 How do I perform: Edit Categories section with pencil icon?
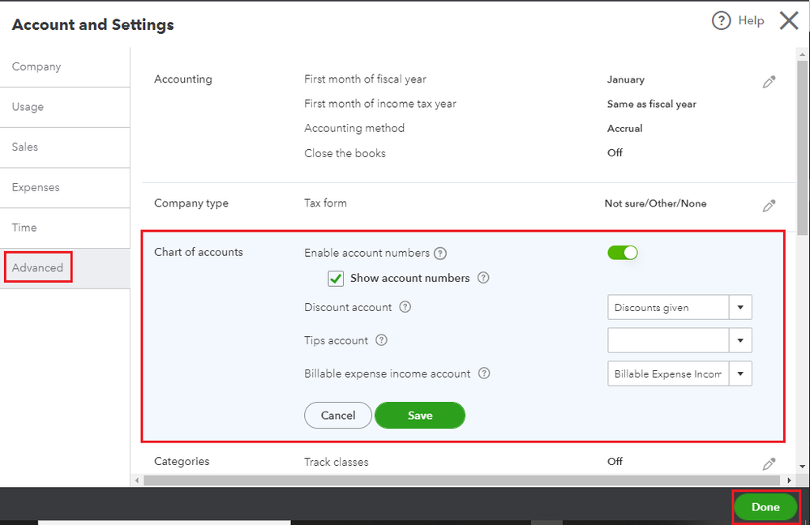[x=769, y=463]
